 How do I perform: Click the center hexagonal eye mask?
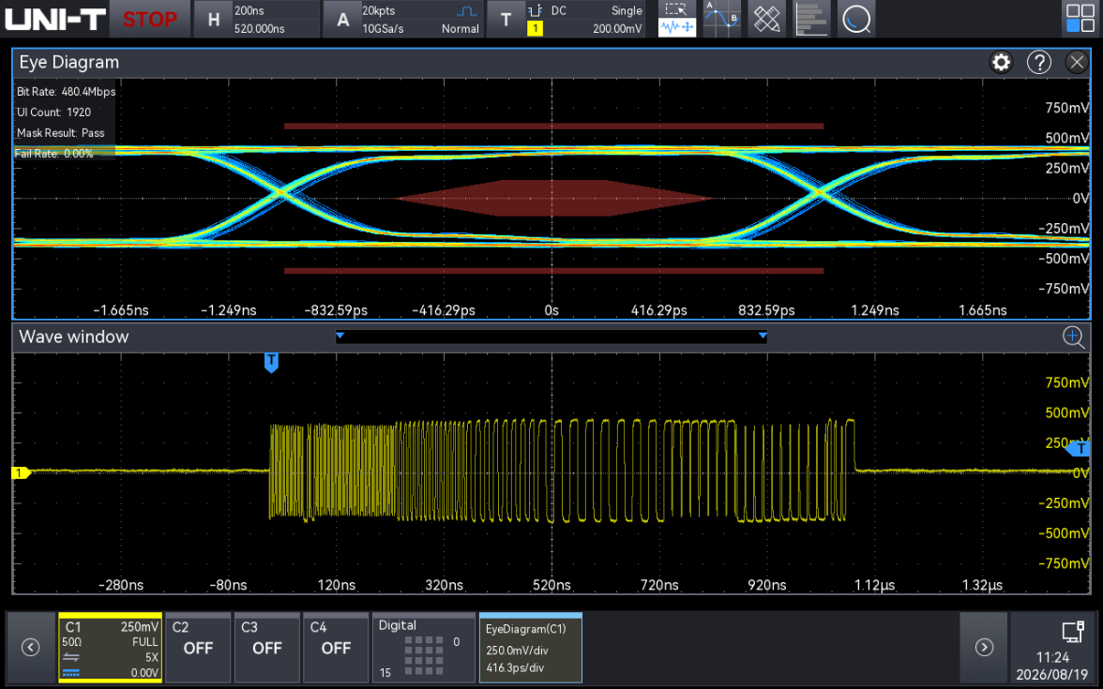point(553,199)
